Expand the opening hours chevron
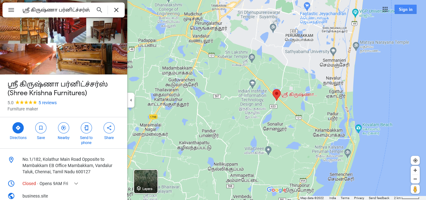The image size is (426, 200). [76, 184]
